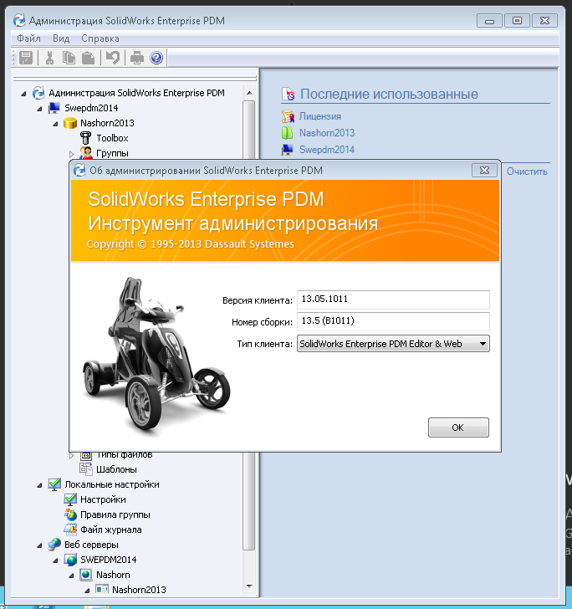The height and width of the screenshot is (609, 572).
Task: Open the Тип клиента dropdown
Action: pos(393,344)
